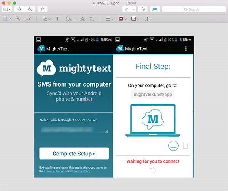The height and width of the screenshot is (191, 228).
Task: Click the Waiting for you to connect text
Action: coord(153,161)
